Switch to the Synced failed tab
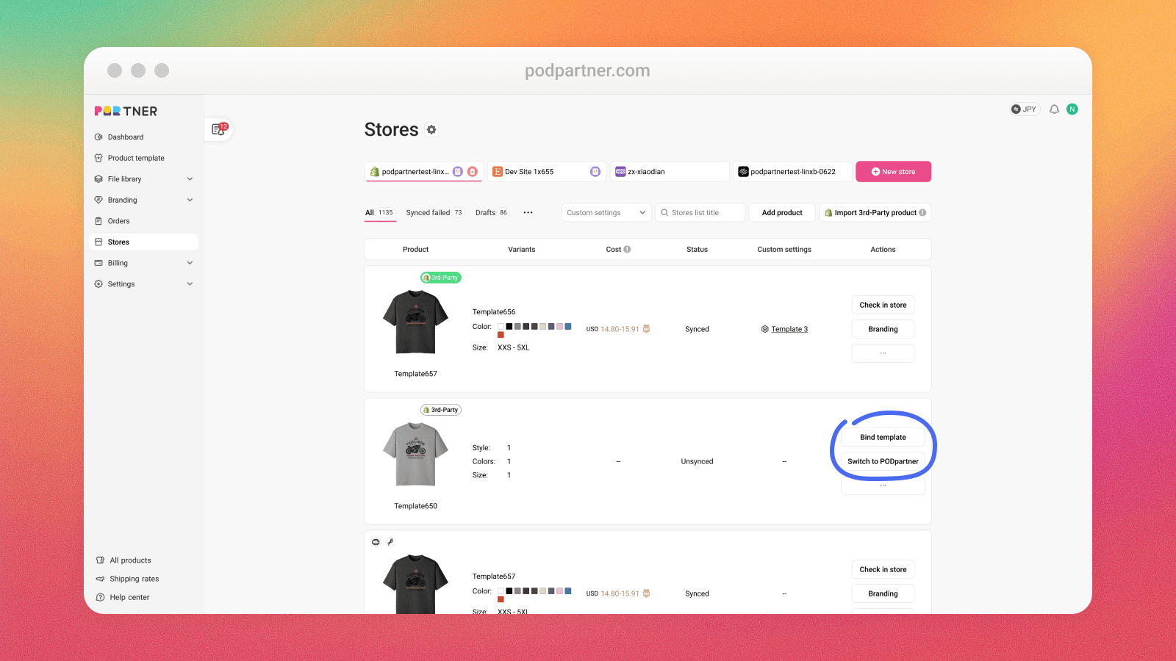 pos(434,212)
